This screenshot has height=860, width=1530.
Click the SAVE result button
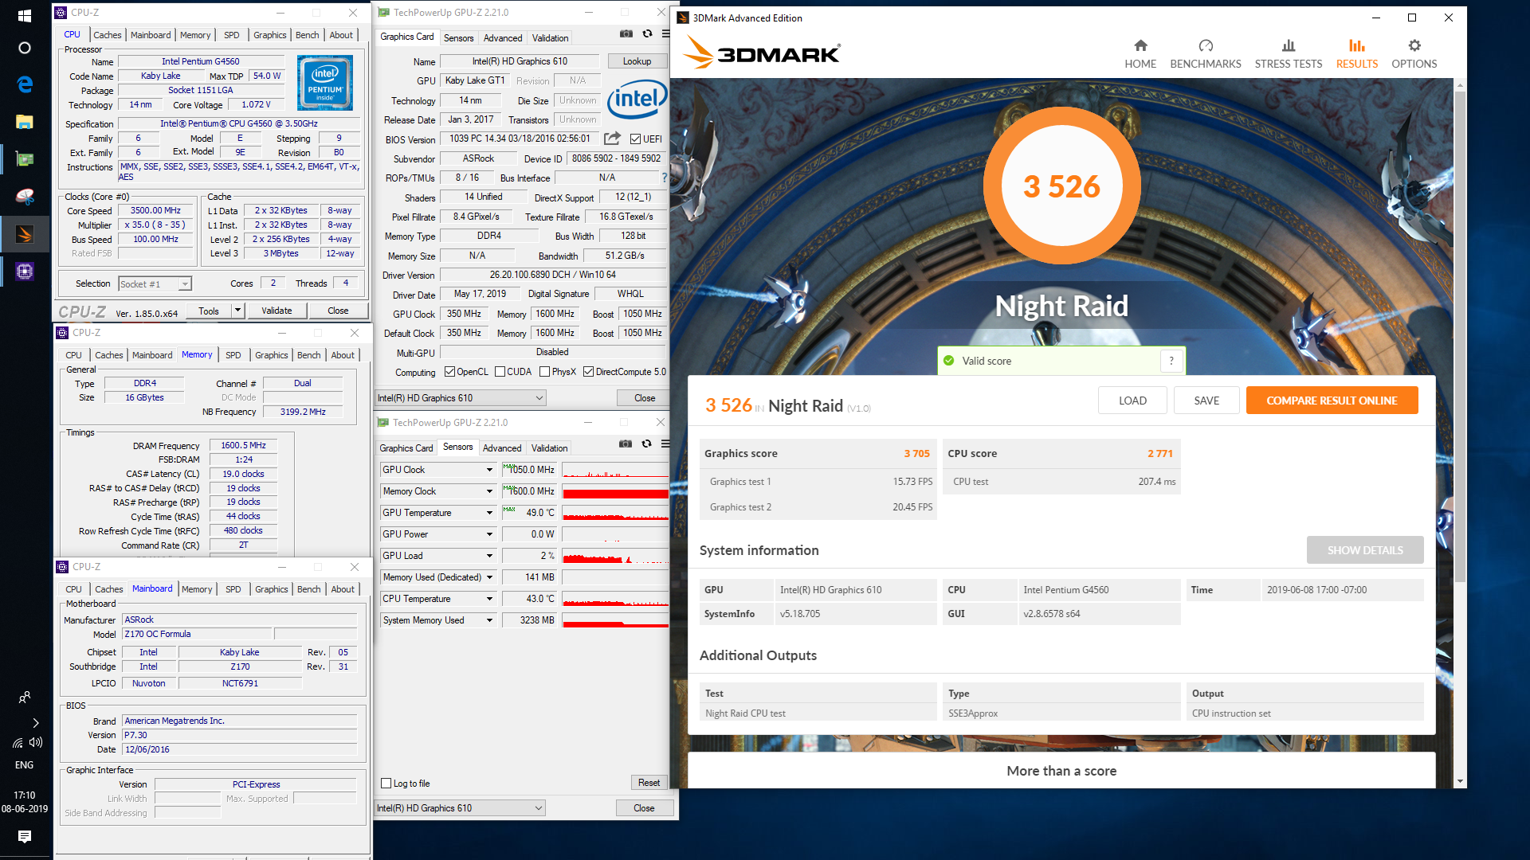click(1206, 401)
